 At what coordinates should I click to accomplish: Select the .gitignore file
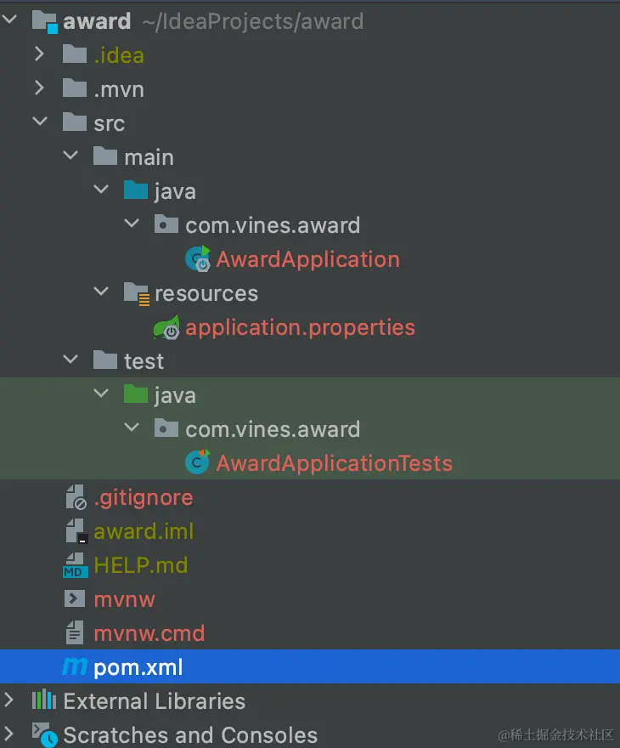click(x=144, y=498)
